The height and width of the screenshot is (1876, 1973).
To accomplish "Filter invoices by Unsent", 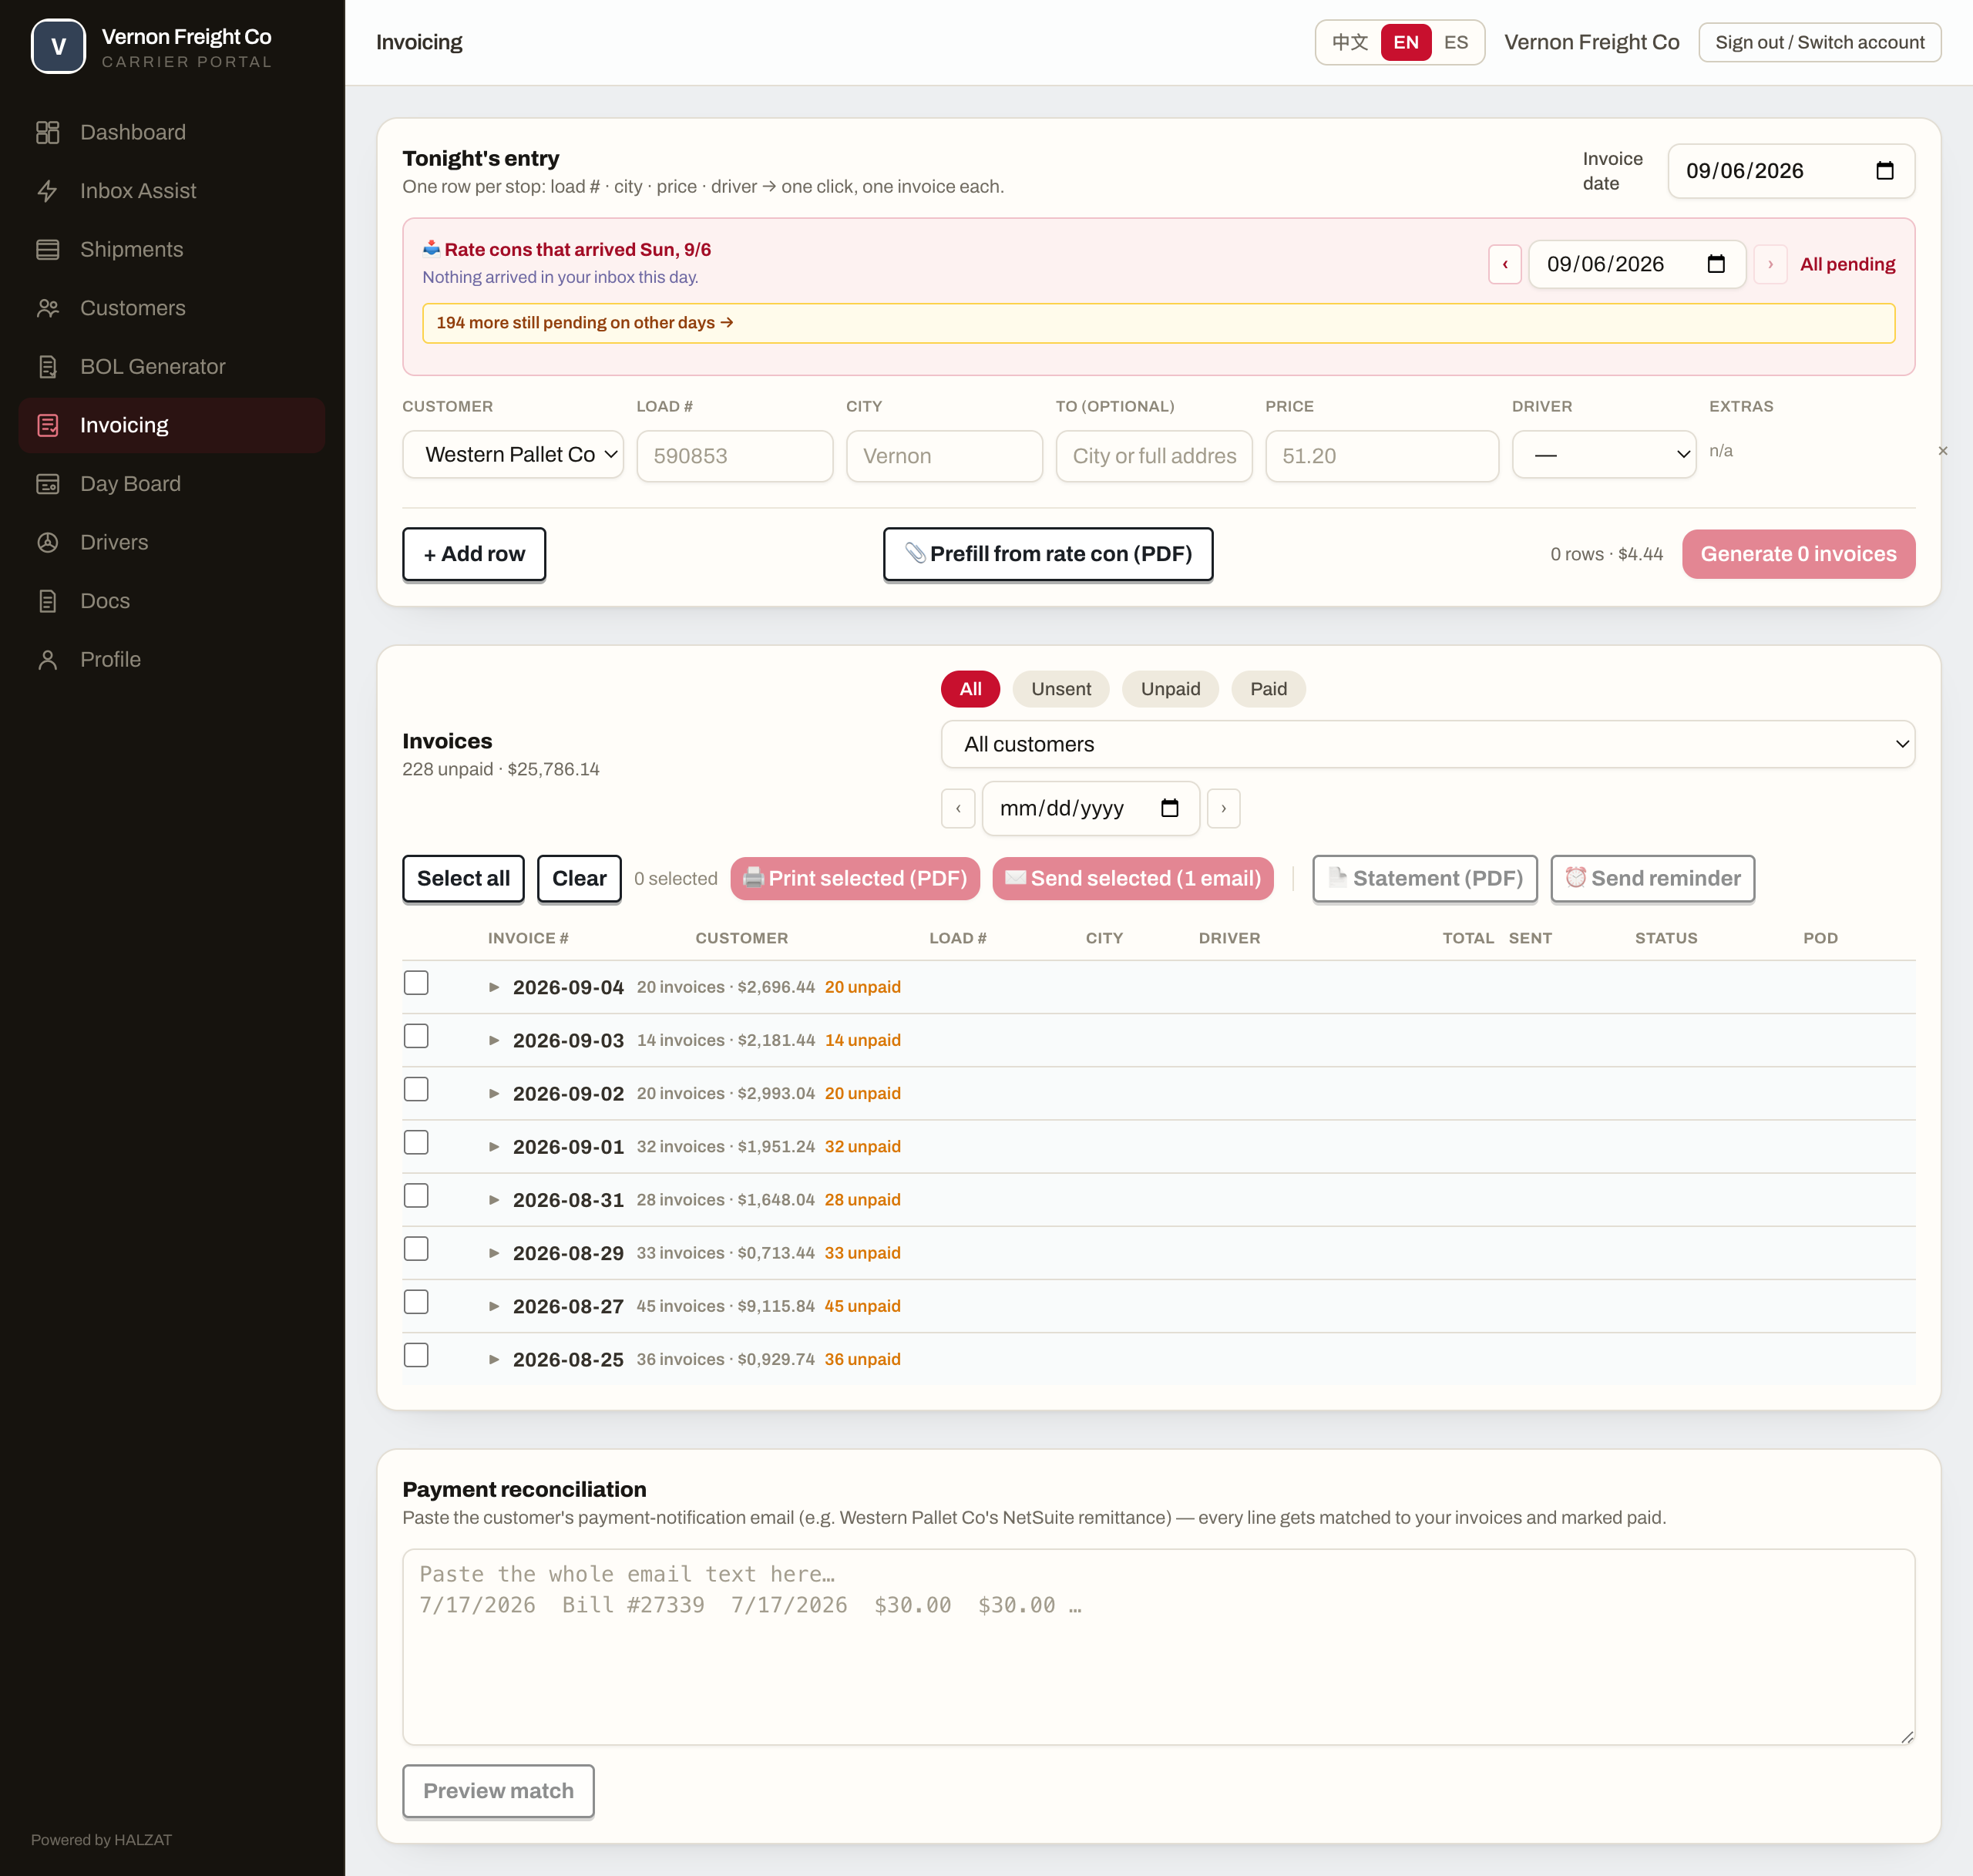I will 1060,689.
